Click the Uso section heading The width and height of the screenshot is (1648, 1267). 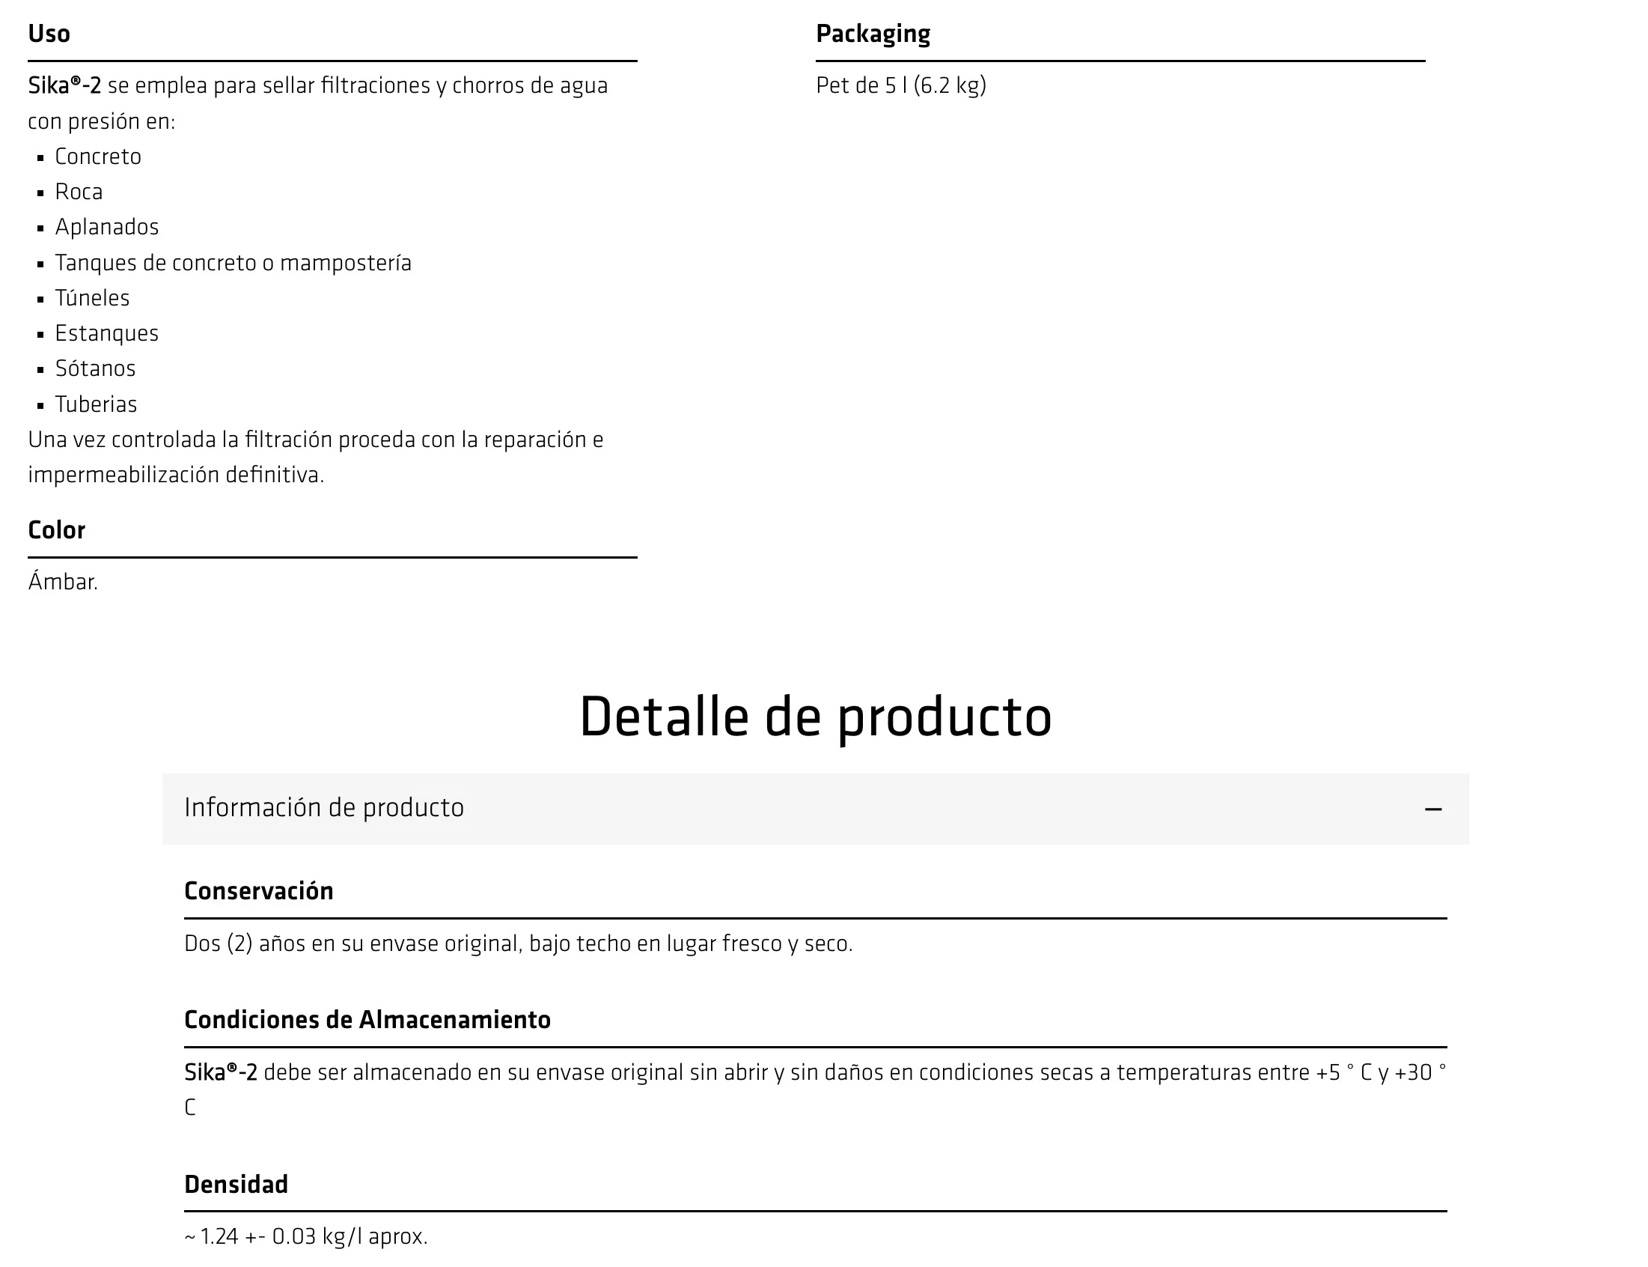point(49,34)
